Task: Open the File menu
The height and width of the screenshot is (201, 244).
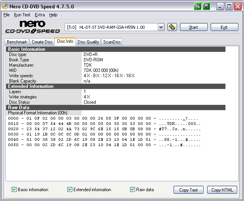Action: tap(6, 15)
